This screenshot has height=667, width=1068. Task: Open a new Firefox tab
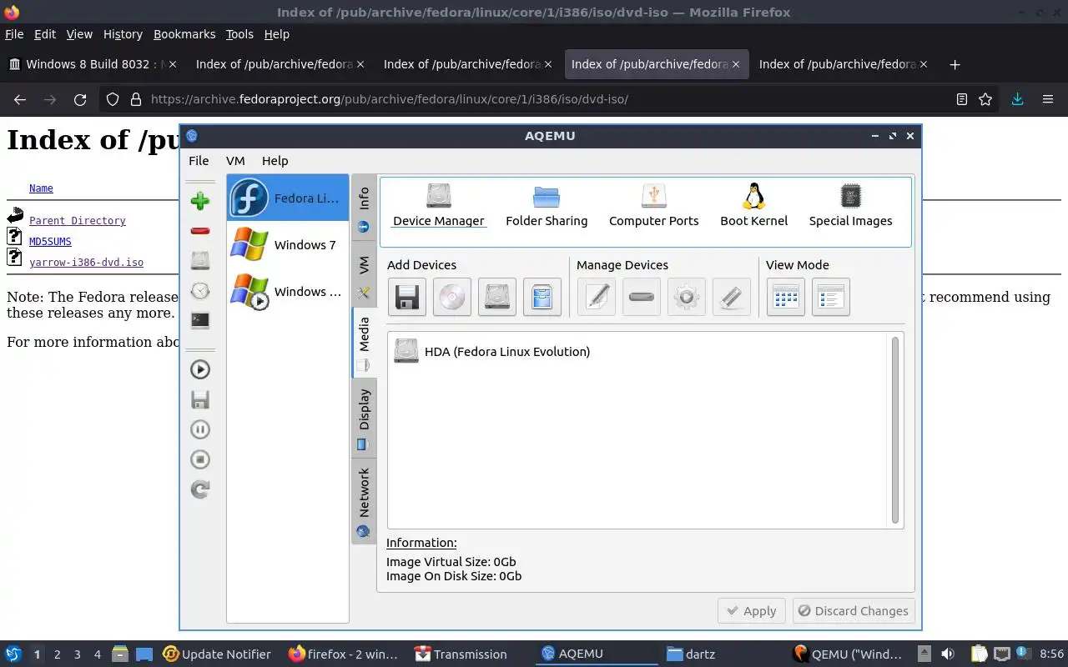(x=955, y=64)
